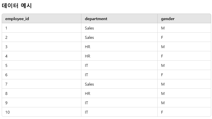Viewport: 212px width, 119px height.
Task: Click the HR department cell for employee 4
Action: coord(120,56)
